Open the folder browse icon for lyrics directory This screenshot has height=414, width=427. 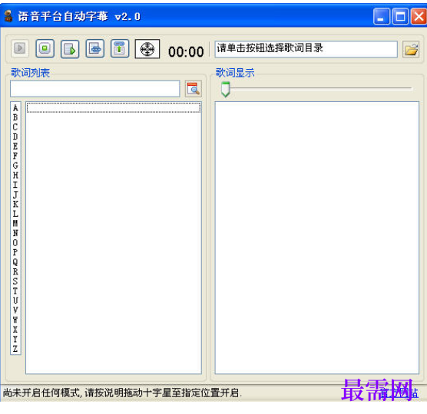point(411,49)
